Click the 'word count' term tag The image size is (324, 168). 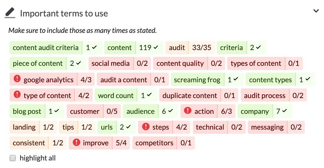point(116,96)
